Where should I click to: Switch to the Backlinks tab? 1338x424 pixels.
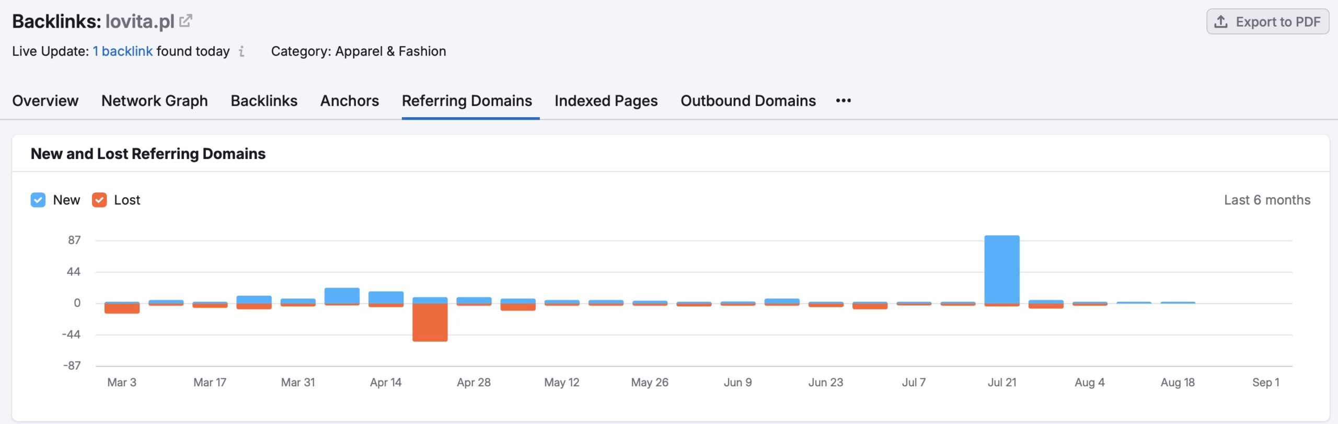264,100
